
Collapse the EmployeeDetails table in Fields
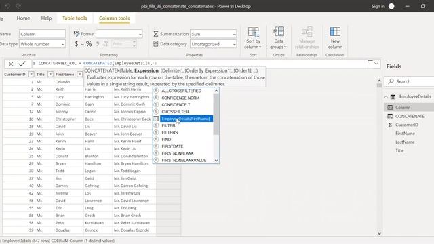[x=386, y=96]
